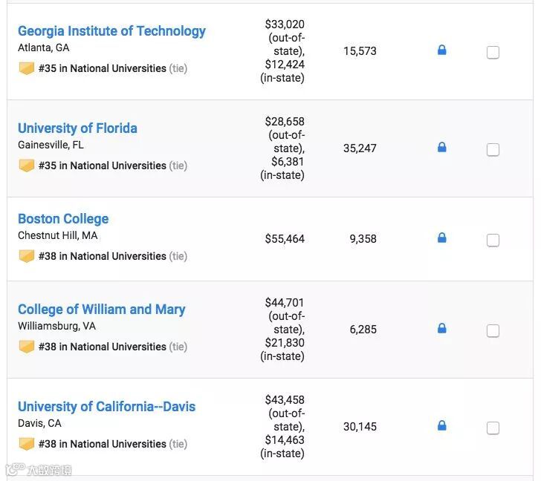Click the lock icon for College of William and Mary

click(x=442, y=329)
